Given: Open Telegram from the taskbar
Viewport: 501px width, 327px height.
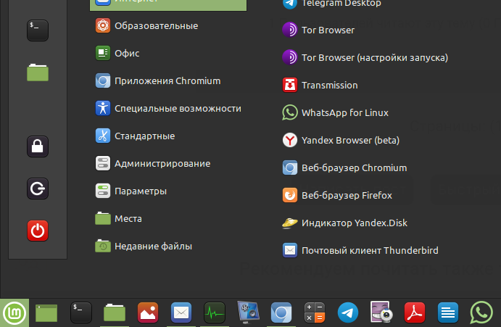Looking at the screenshot, I should (348, 312).
